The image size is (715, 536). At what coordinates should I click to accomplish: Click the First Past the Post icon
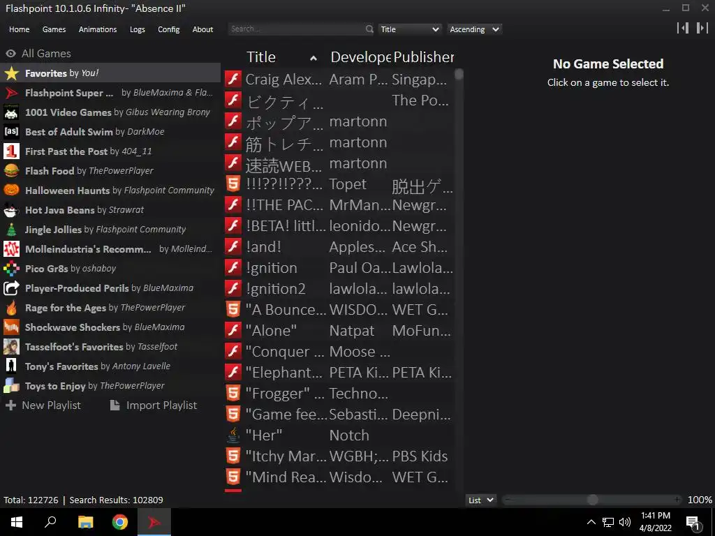pos(11,151)
